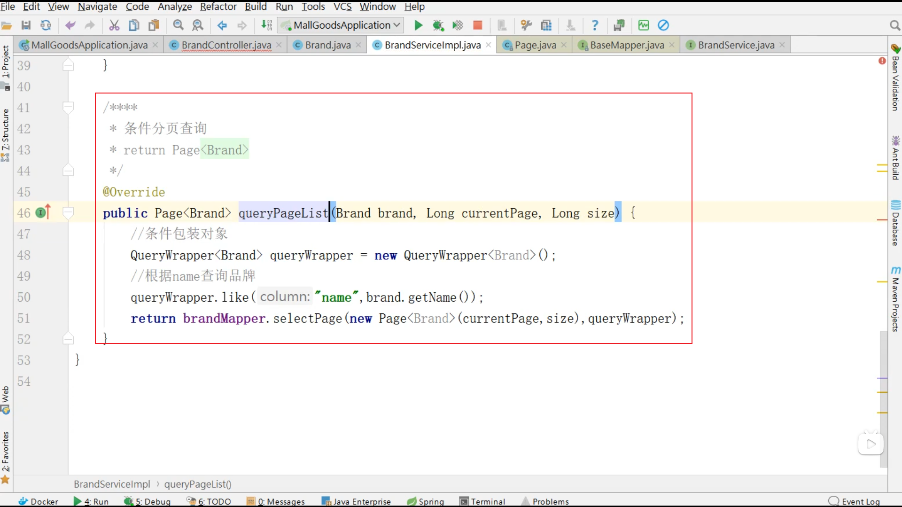
Task: Save all files with the floppy disk icon
Action: click(26, 25)
